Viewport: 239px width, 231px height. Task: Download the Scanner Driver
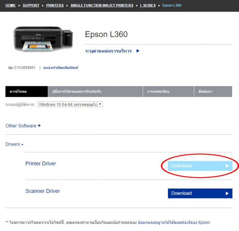click(x=200, y=193)
